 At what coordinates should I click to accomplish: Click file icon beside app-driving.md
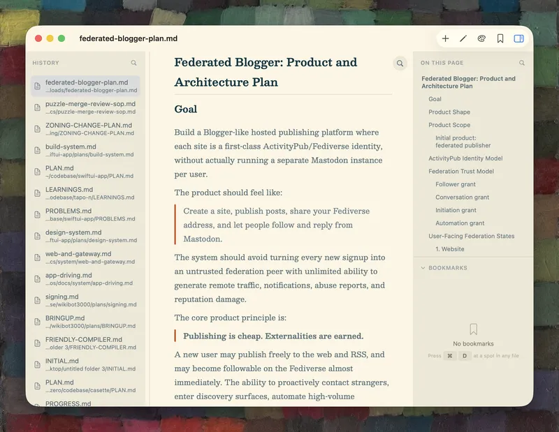[x=38, y=278]
